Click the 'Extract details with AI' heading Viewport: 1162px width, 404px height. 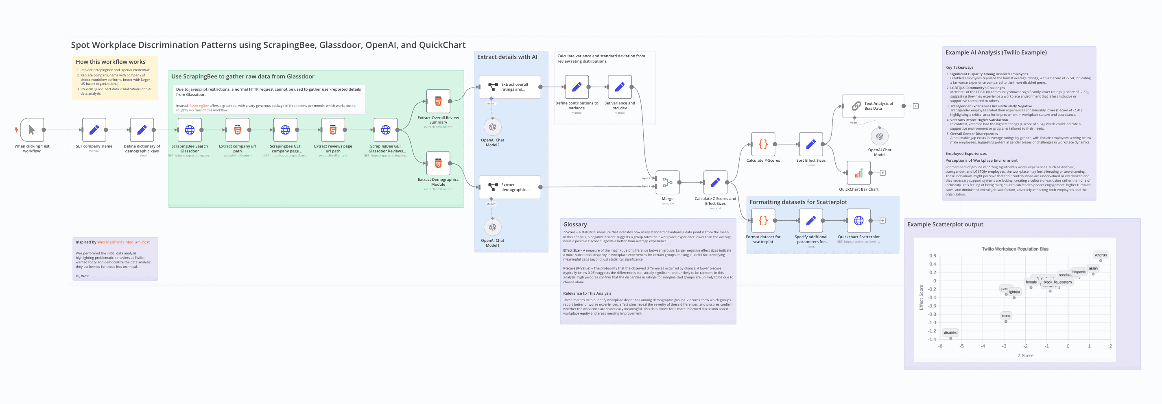507,57
